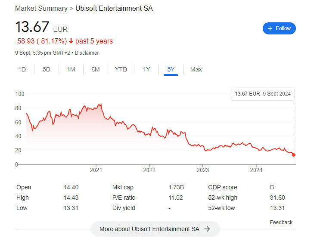317x247 pixels.
Task: Follow Ubisoft Entertainment SA stock
Action: pos(279,28)
